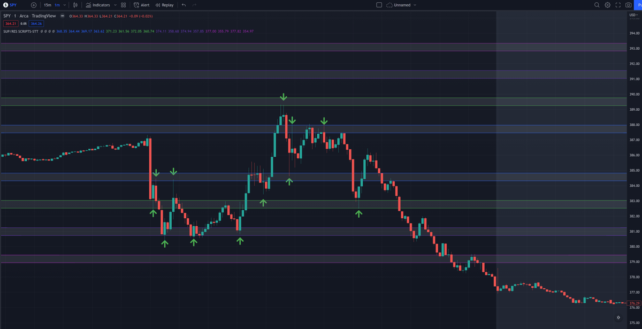Viewport: 642px width, 329px height.
Task: Expand the Unnamed layout dropdown chevron
Action: (415, 5)
